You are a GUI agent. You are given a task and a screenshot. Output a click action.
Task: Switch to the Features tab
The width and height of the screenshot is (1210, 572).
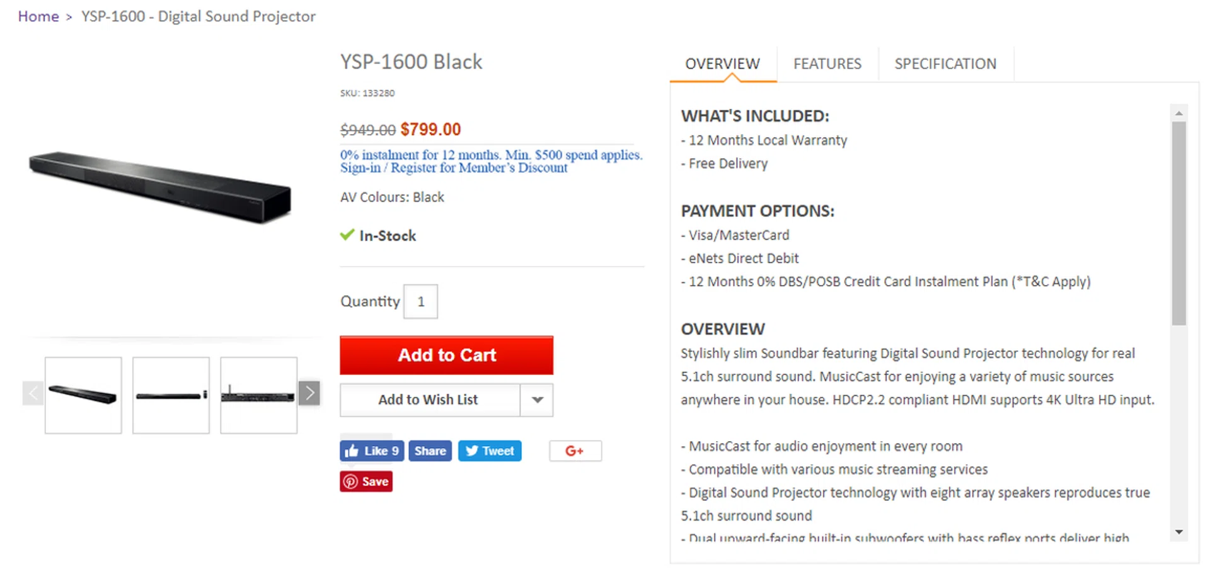tap(827, 64)
